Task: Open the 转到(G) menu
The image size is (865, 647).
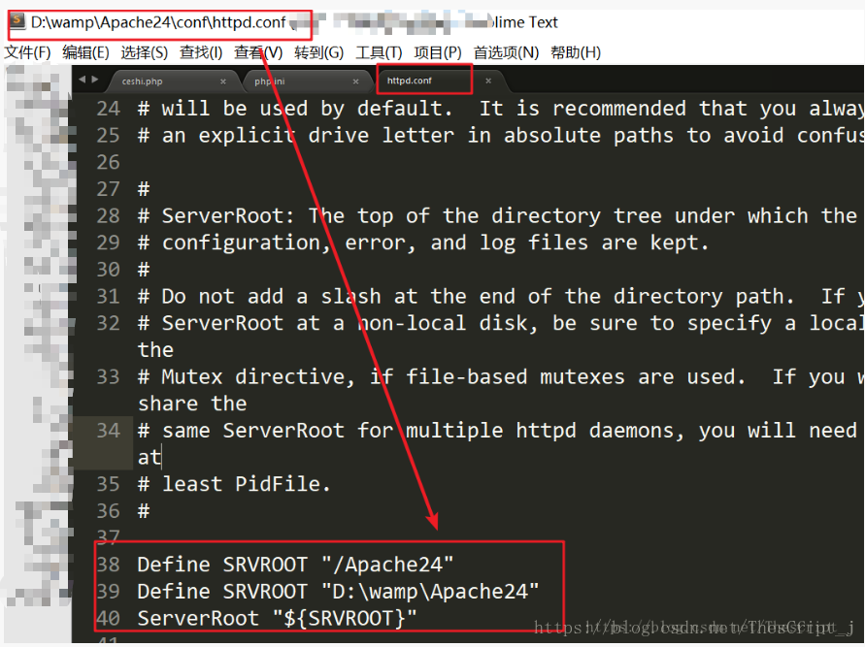Action: (318, 53)
